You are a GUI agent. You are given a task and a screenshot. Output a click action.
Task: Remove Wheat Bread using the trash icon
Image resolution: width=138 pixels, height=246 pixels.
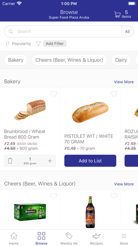pyautogui.click(x=10, y=161)
